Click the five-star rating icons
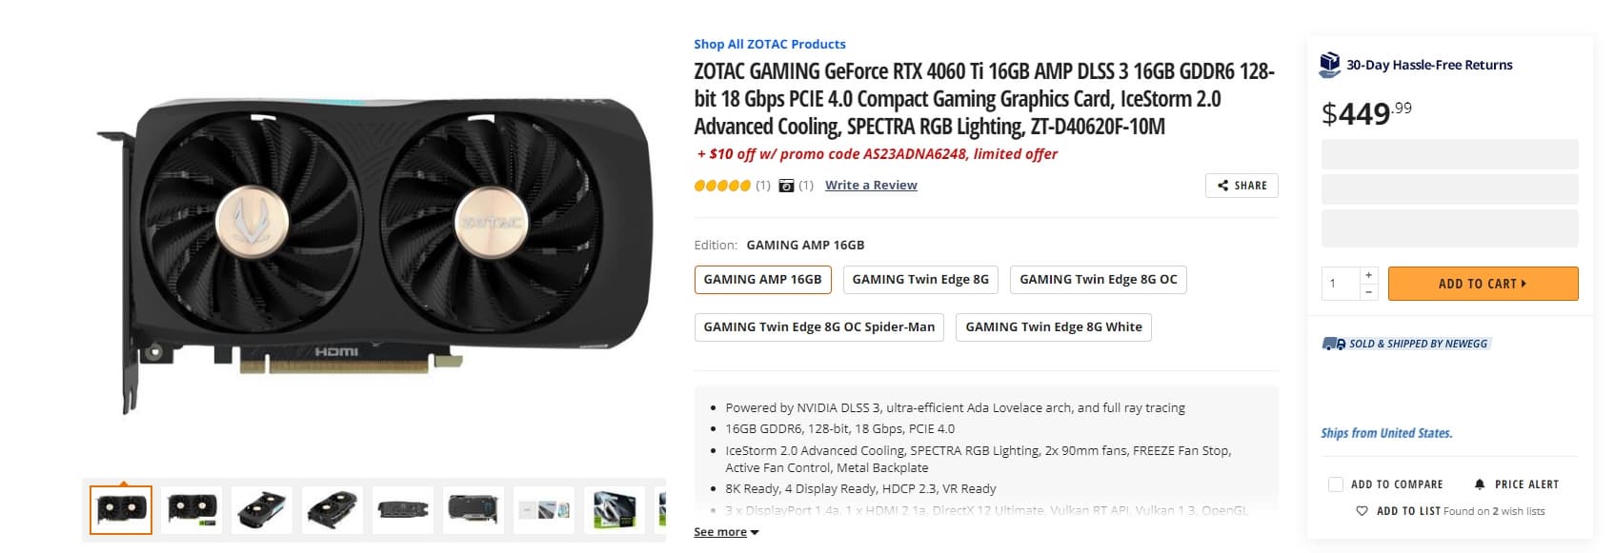 coord(722,186)
